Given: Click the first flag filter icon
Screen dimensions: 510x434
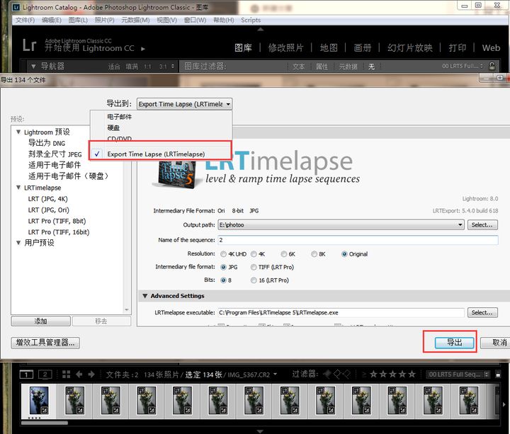Looking at the screenshot, I should (327, 375).
